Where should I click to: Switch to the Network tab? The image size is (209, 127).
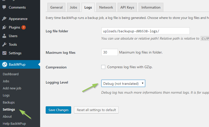pyautogui.click(x=106, y=7)
